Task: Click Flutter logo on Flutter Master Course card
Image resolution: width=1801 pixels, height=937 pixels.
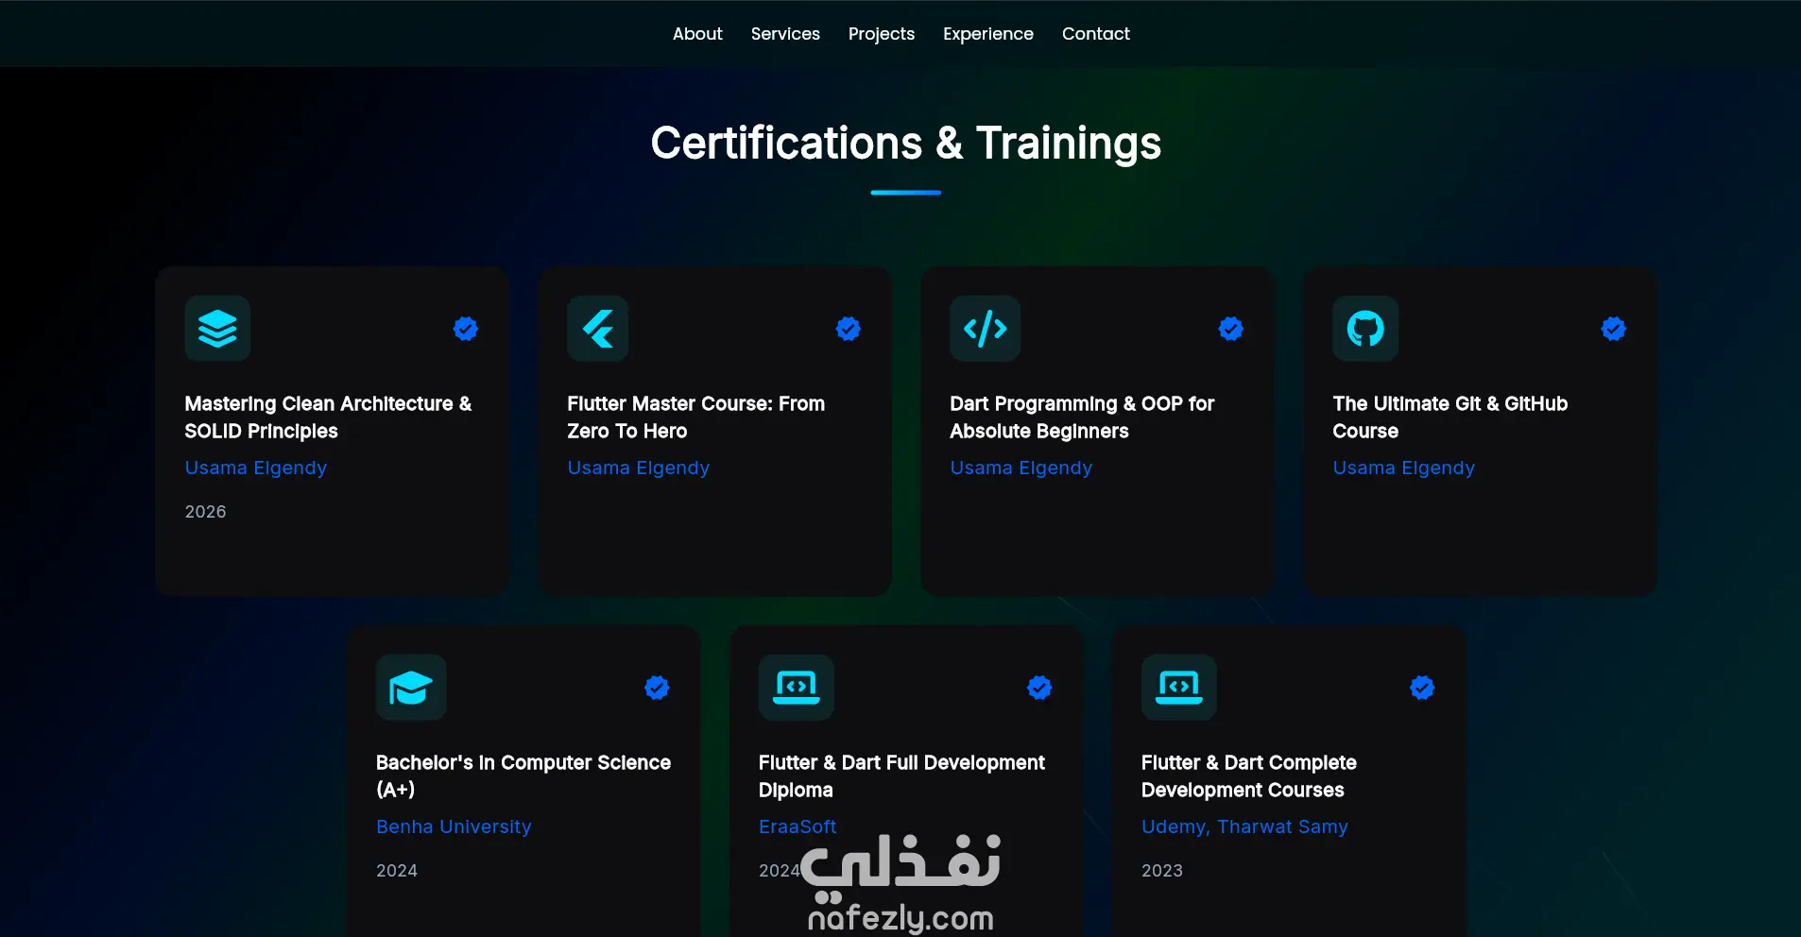Action: tap(598, 329)
